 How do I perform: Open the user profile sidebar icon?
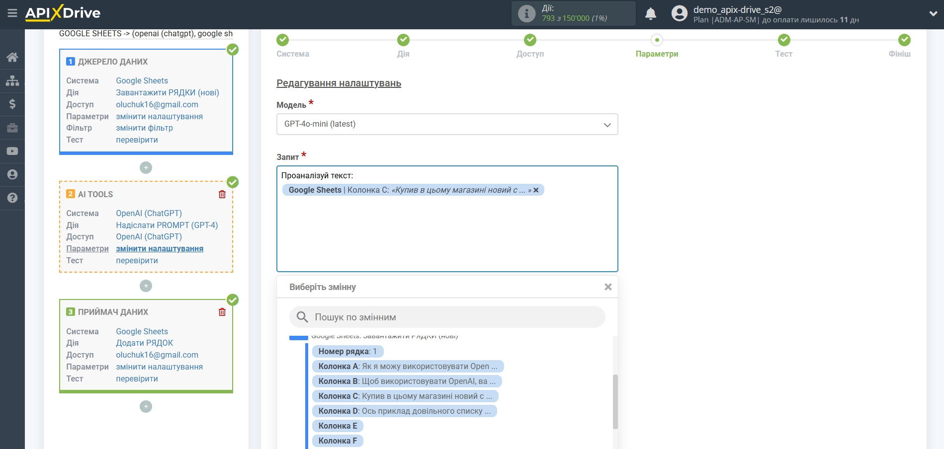pyautogui.click(x=12, y=174)
